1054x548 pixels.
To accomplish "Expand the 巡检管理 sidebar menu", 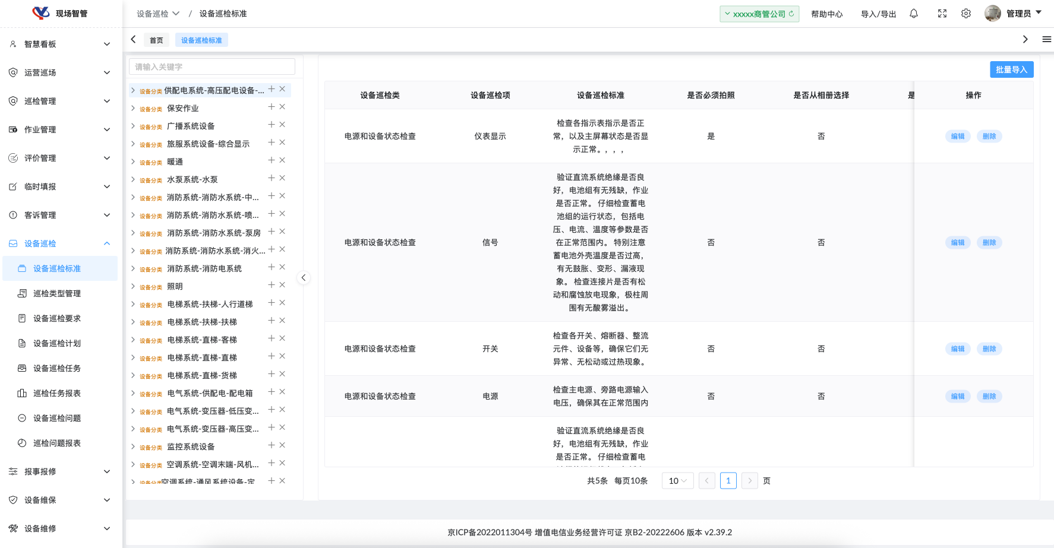I will [59, 101].
